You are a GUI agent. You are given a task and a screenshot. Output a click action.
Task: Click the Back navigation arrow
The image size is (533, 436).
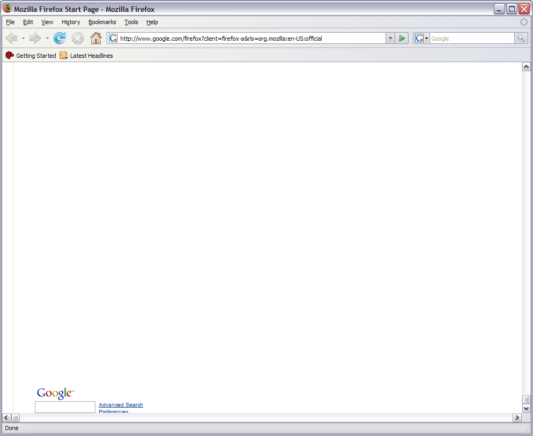point(11,38)
